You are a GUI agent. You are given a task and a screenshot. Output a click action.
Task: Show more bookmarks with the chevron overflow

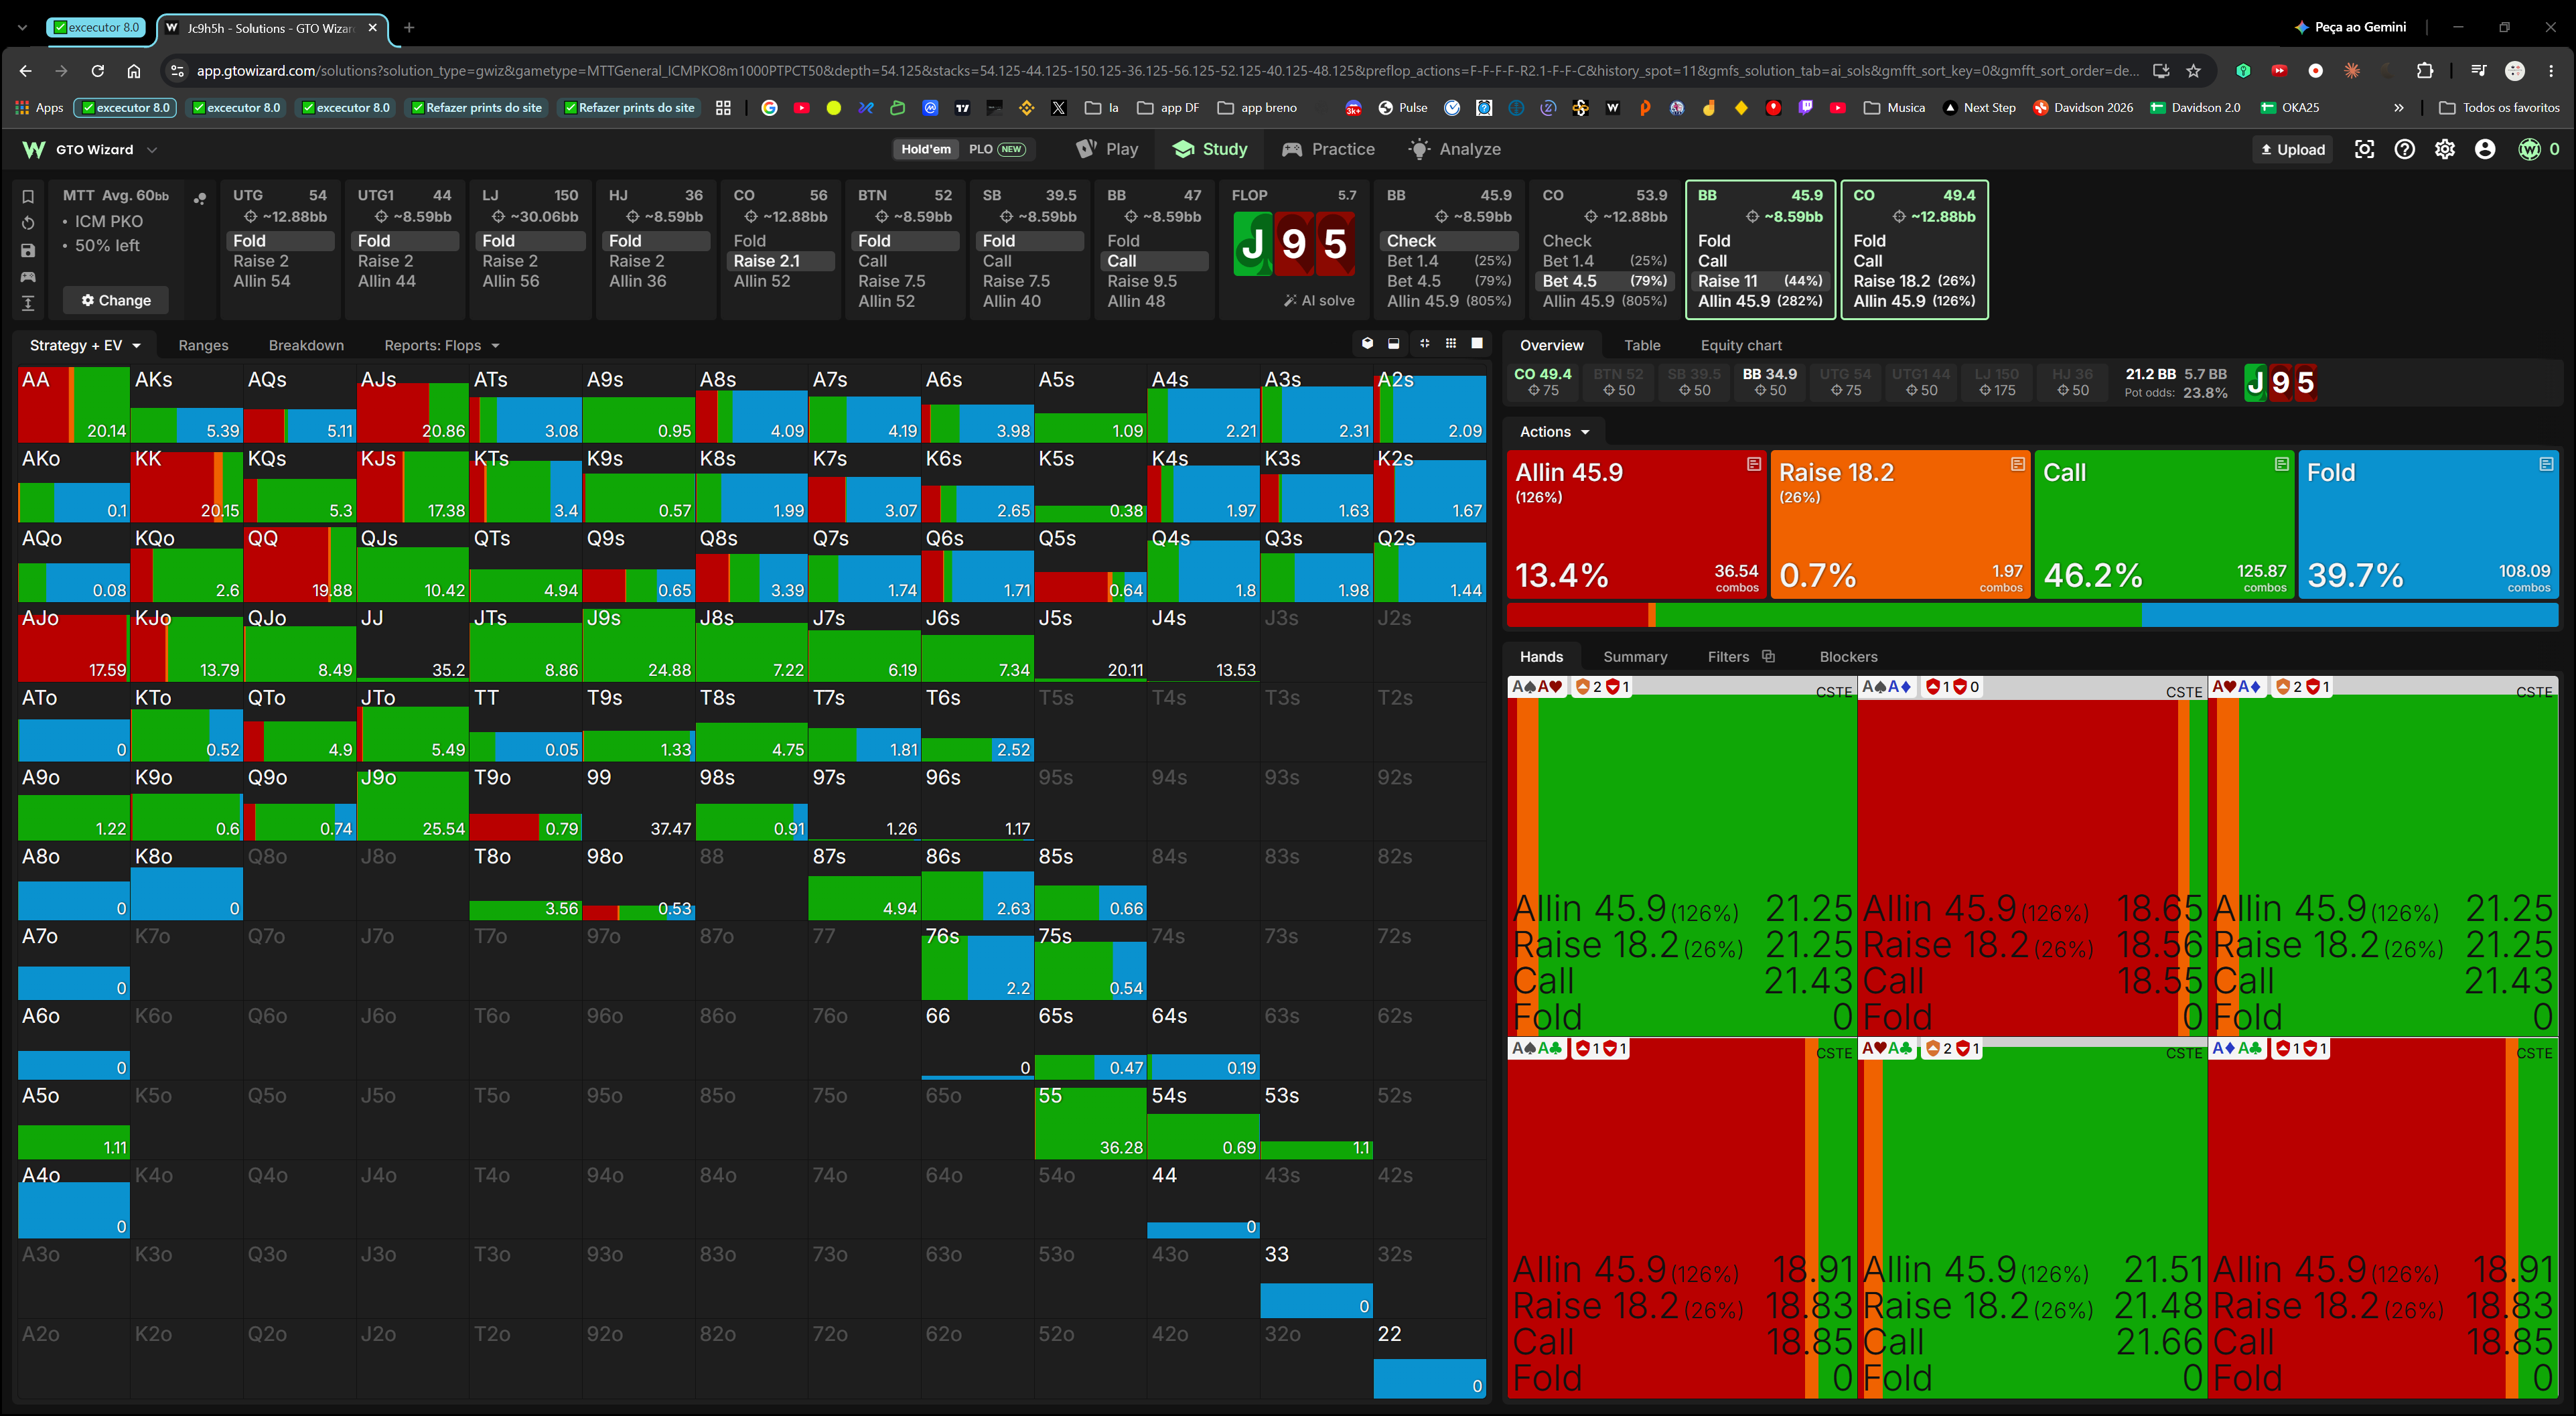click(2399, 107)
